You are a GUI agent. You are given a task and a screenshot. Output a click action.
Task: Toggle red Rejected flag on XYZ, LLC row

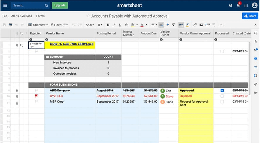pyautogui.click(x=36, y=96)
